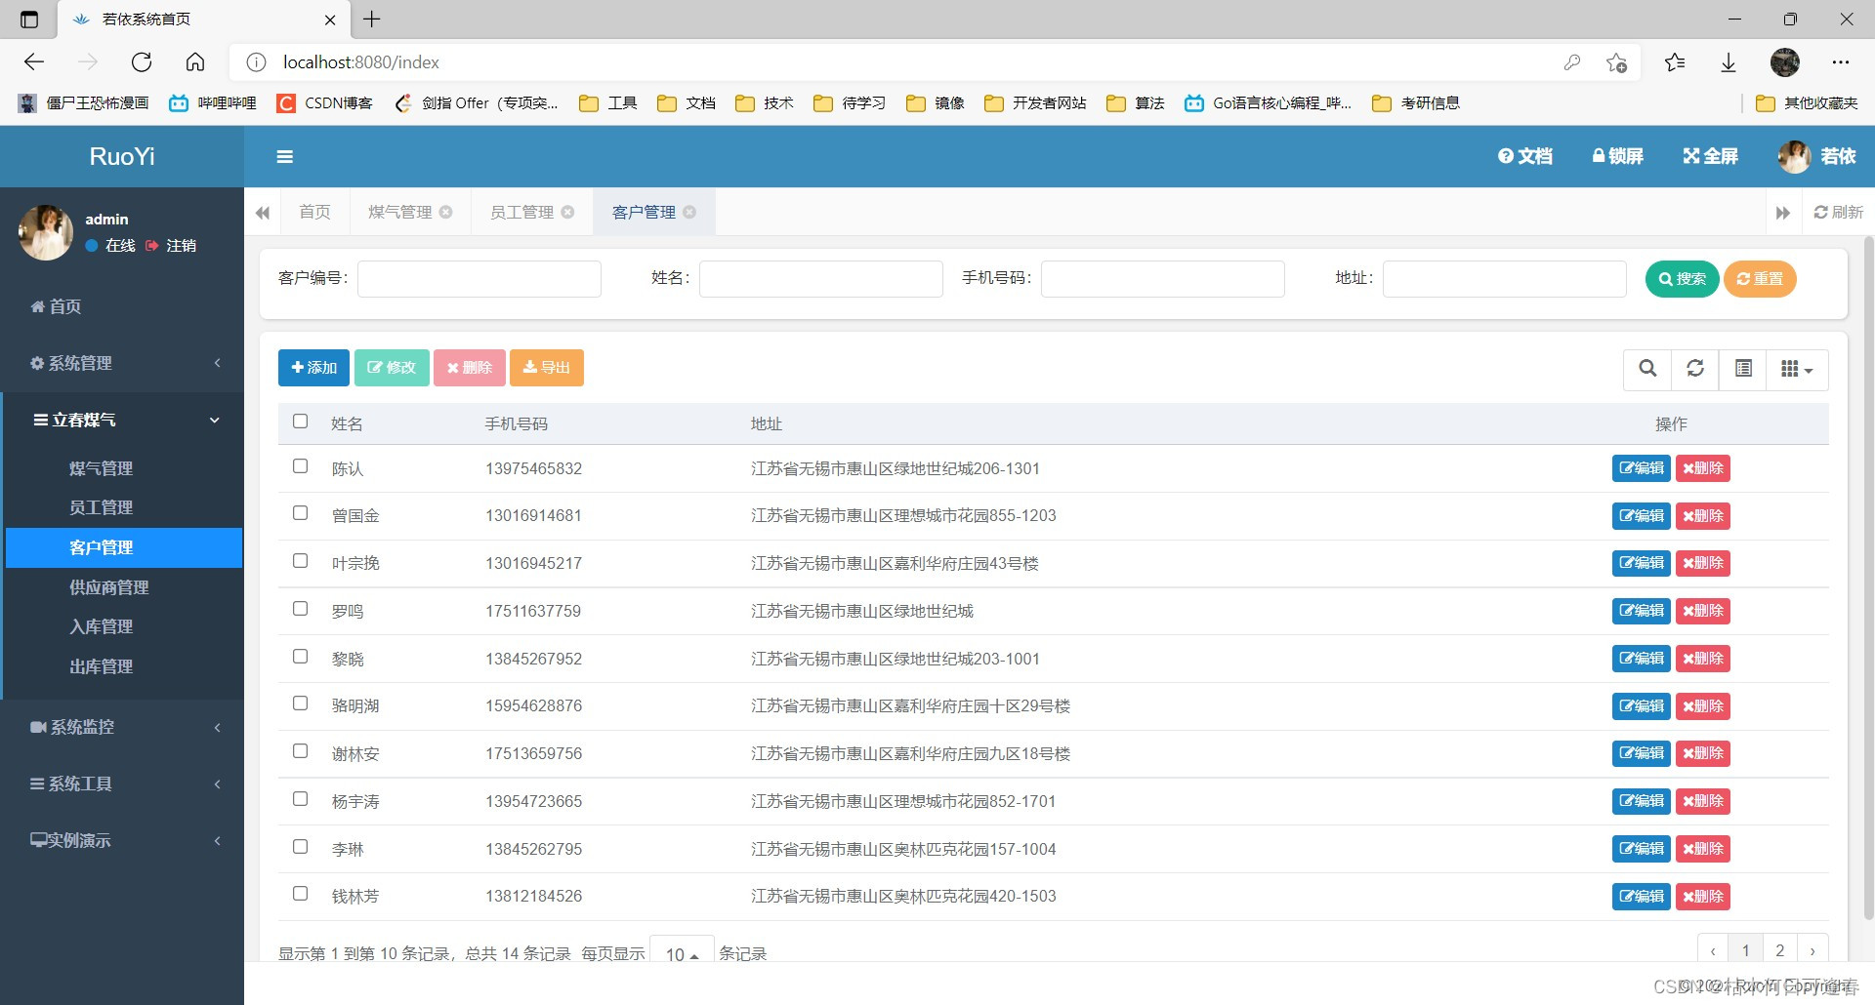Toggle the card view list icon
The height and width of the screenshot is (1005, 1875).
coord(1743,369)
